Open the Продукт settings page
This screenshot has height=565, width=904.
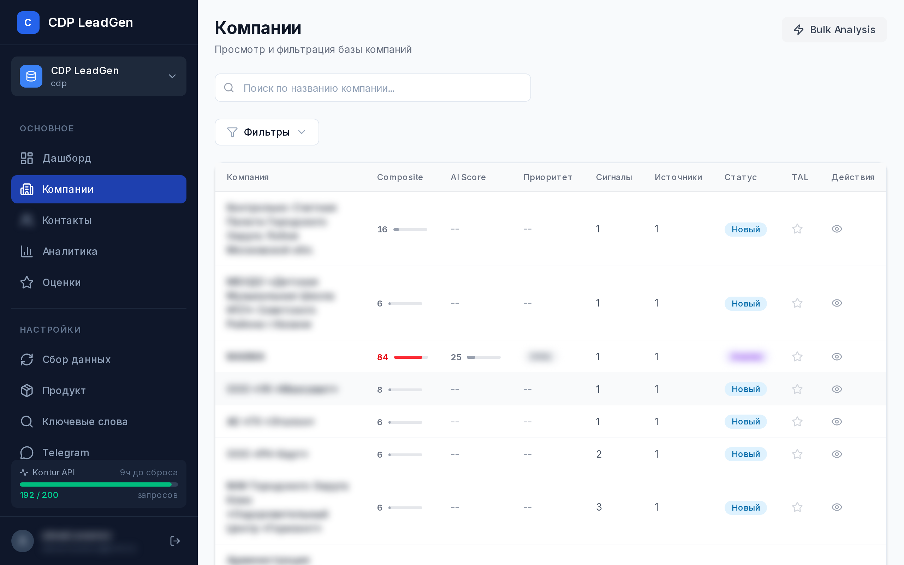coord(64,391)
